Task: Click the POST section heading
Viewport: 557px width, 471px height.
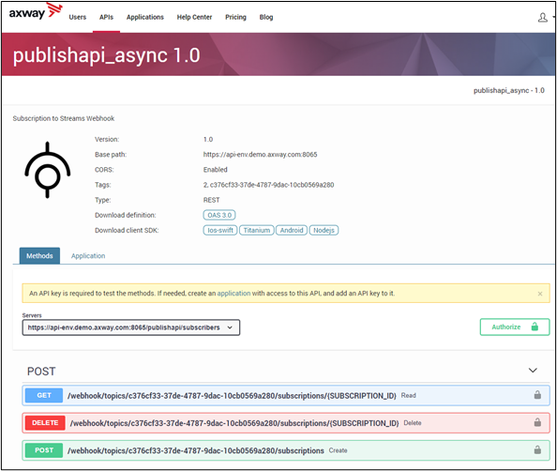Action: pyautogui.click(x=41, y=372)
